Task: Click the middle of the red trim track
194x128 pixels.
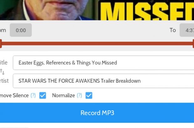Action: [97, 44]
